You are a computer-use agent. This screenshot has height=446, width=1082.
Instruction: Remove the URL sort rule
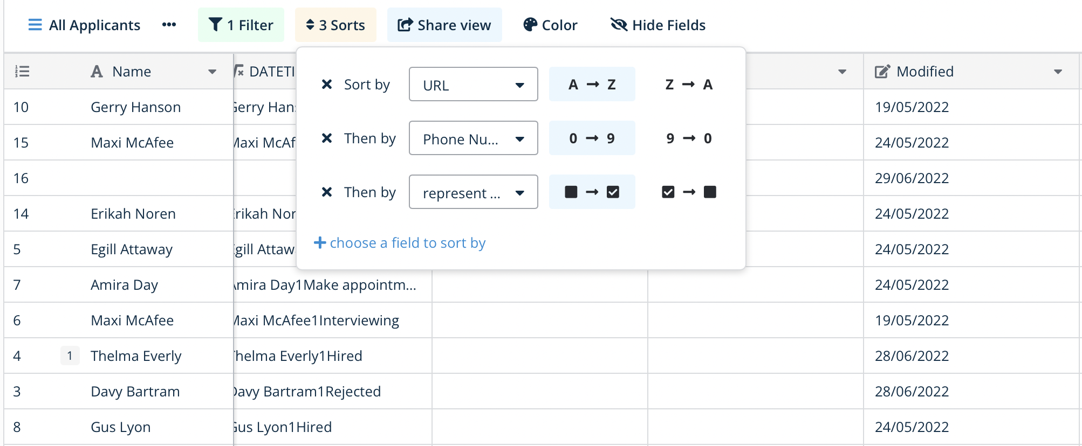point(326,85)
